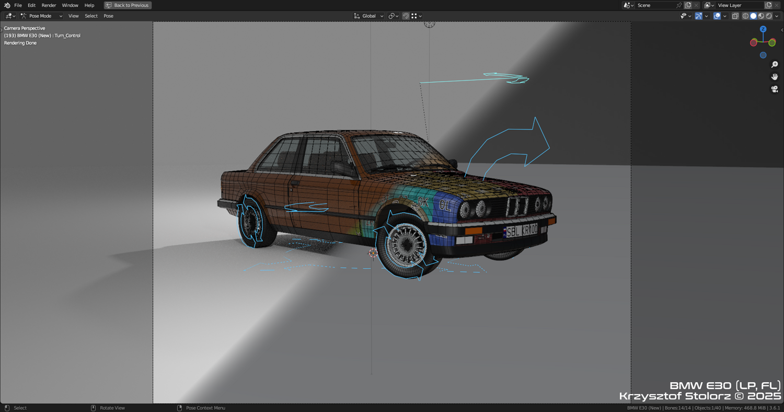Expand the overlays options arrow
Viewport: 784px width, 412px height.
724,16
